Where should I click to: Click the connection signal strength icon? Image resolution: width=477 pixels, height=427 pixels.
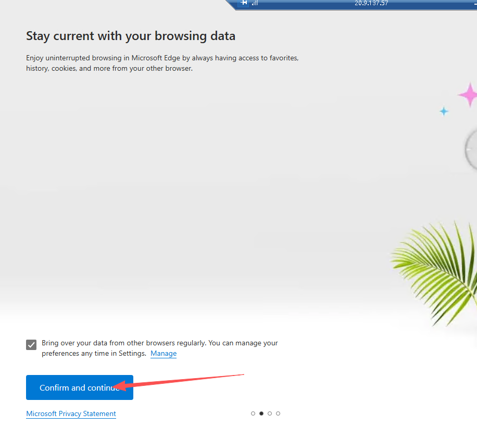[255, 3]
